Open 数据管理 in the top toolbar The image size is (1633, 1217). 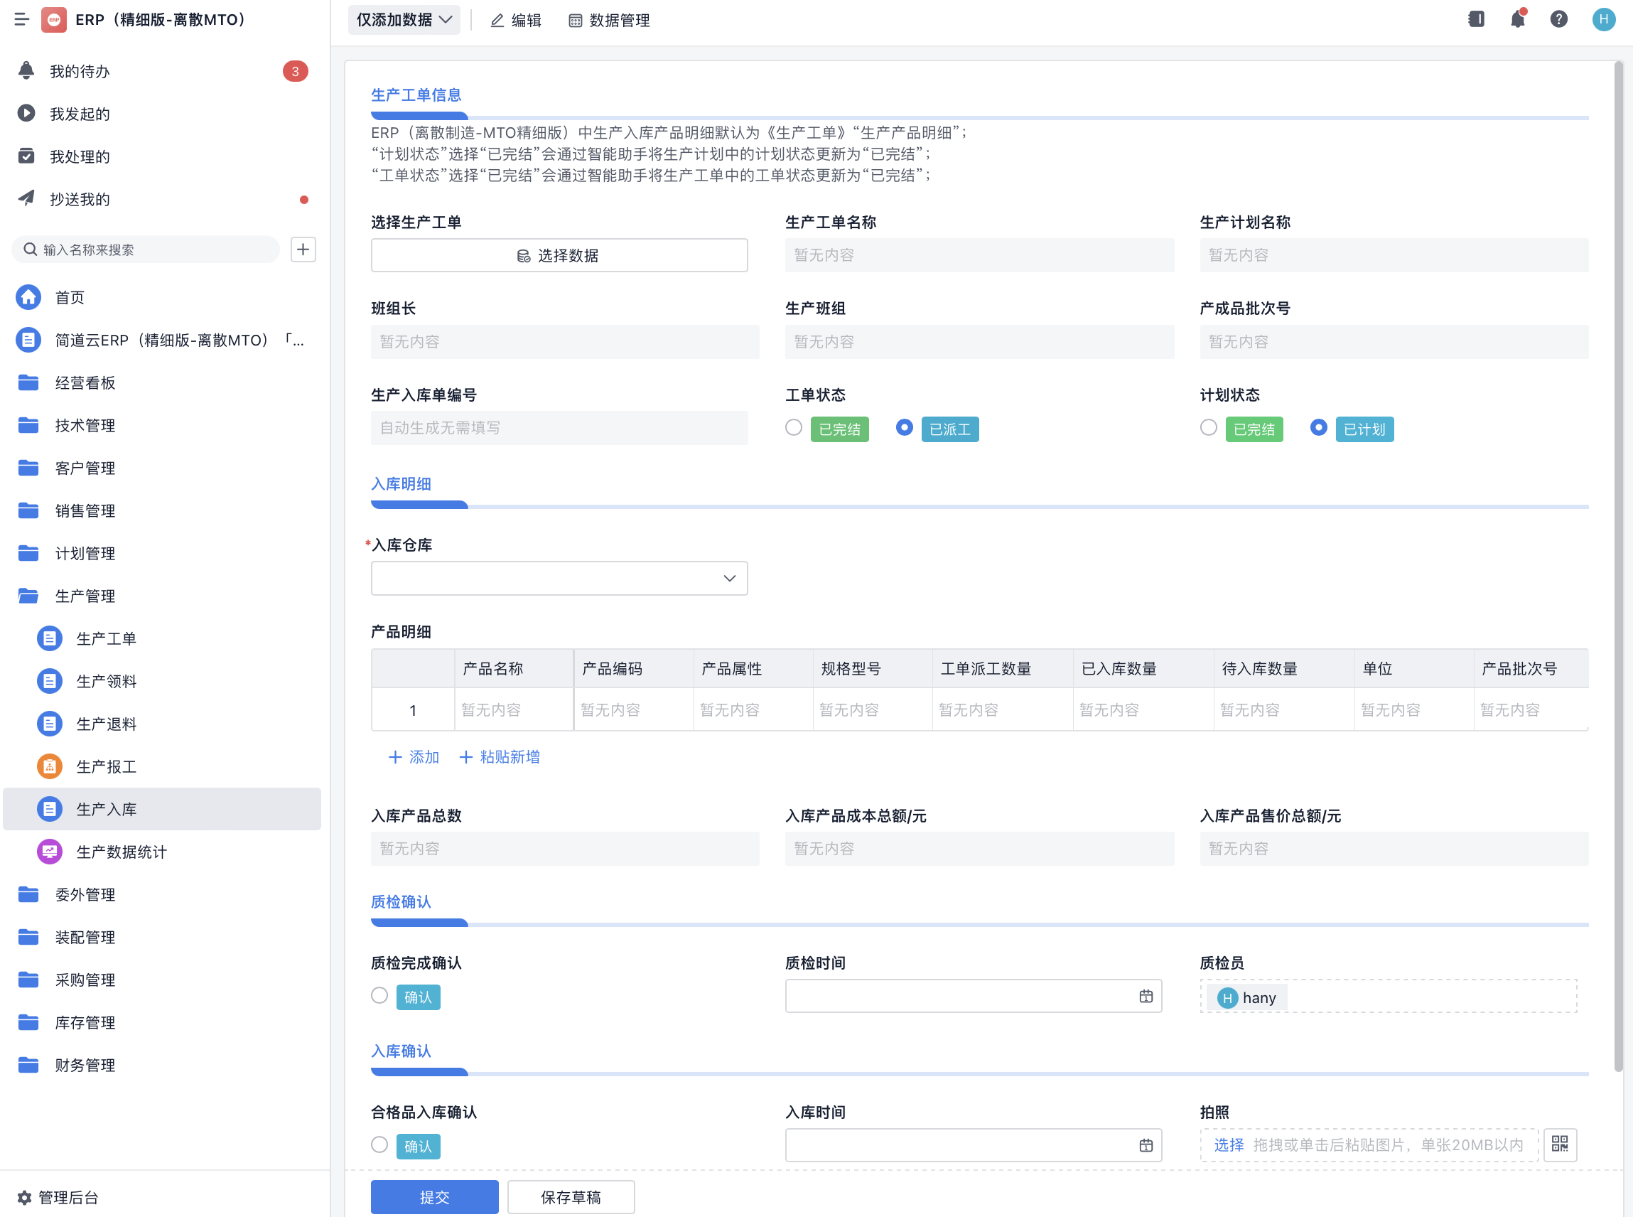coord(609,21)
